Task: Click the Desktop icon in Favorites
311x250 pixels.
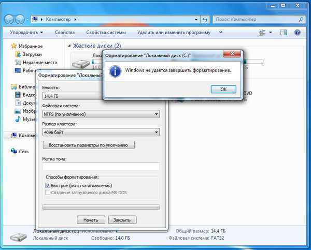Action: click(18, 70)
